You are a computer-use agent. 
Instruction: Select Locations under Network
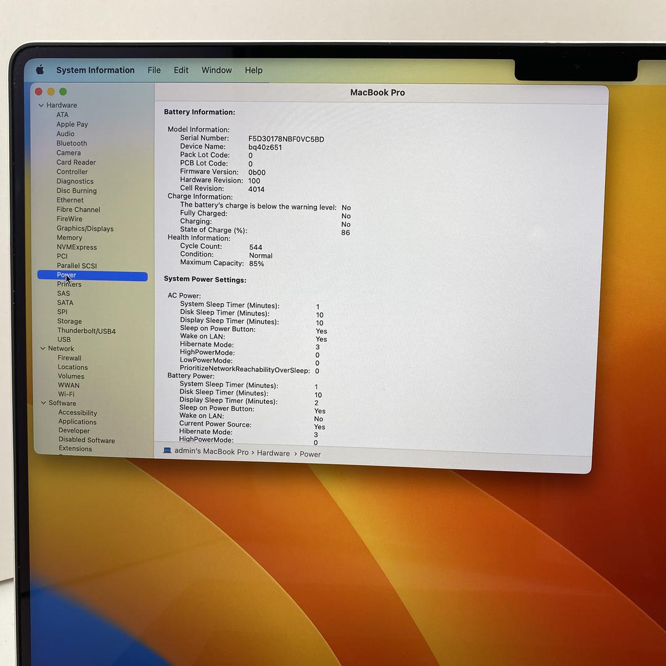click(73, 368)
